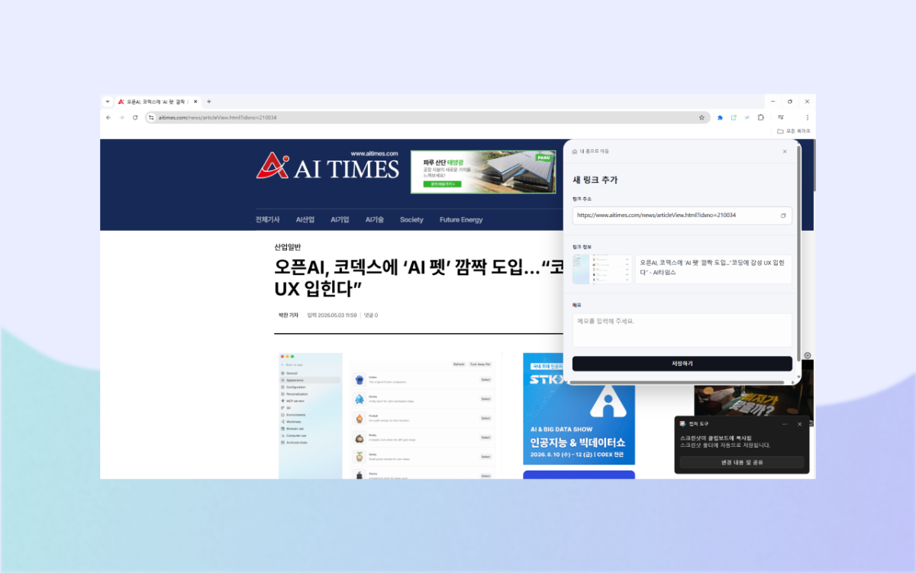Click the link title info box
This screenshot has width=916, height=573.
pos(713,269)
